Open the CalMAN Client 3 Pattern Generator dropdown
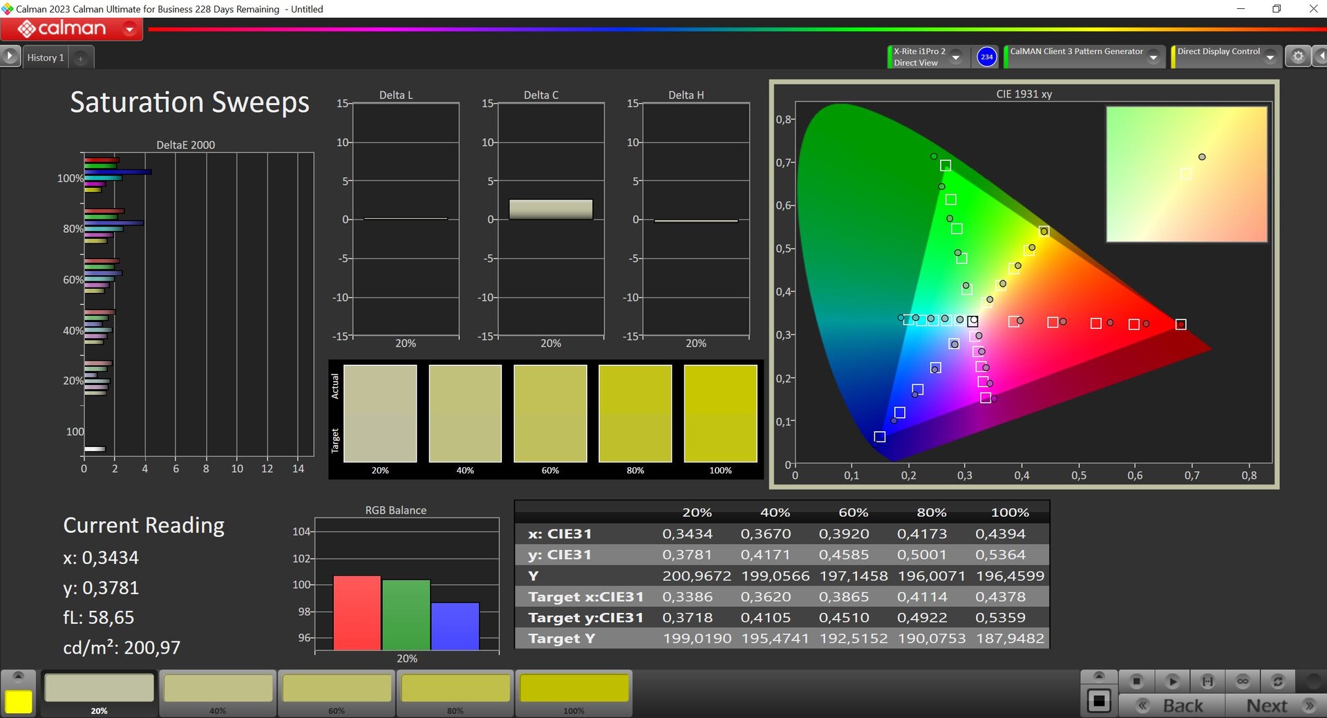This screenshot has height=718, width=1327. (1153, 57)
